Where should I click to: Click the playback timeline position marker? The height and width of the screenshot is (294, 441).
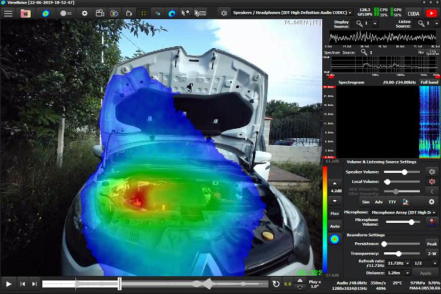coord(119,284)
